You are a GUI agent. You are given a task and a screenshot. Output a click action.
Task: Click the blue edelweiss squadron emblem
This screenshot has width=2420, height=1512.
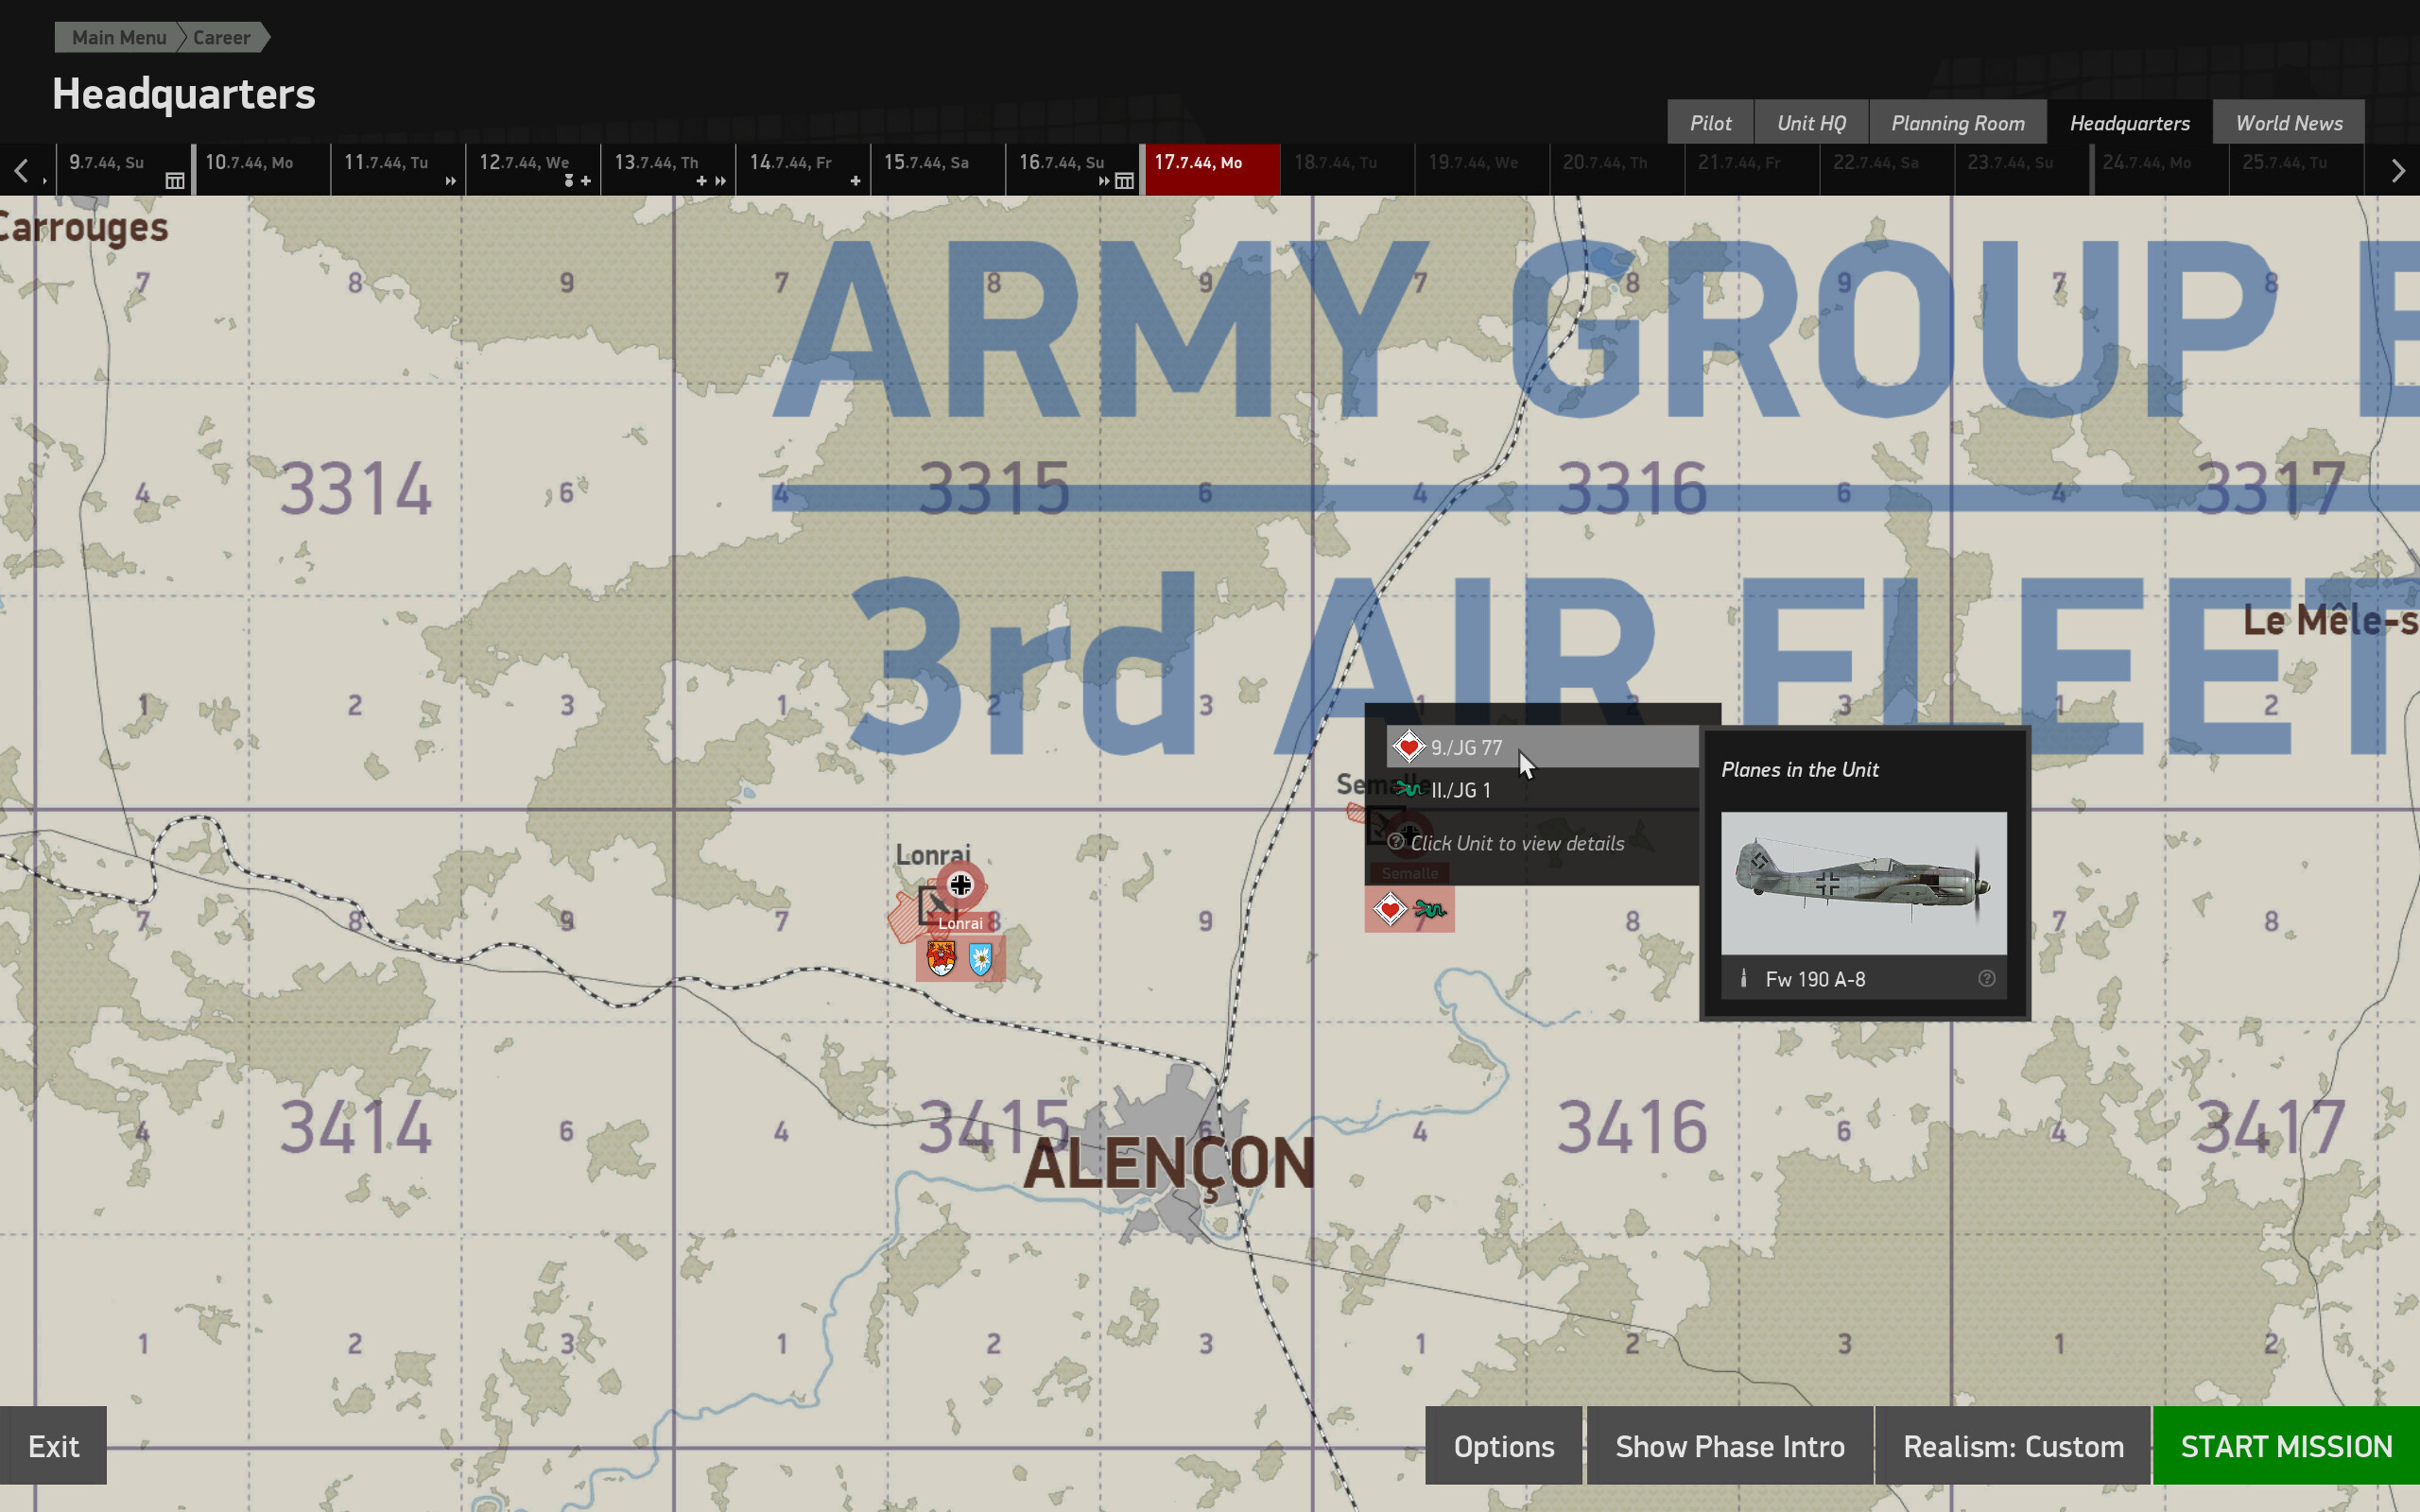pyautogui.click(x=981, y=958)
